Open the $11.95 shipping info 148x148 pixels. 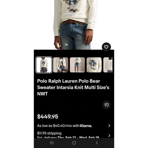(x=49, y=133)
